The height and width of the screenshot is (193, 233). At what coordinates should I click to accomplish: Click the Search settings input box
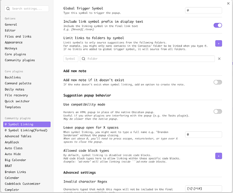27,8
